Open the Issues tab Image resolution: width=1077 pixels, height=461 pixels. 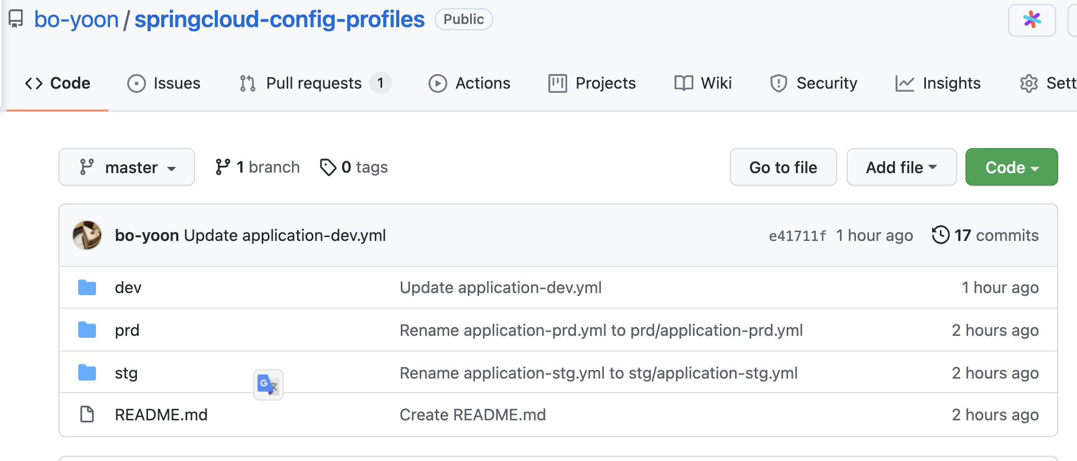tap(164, 83)
